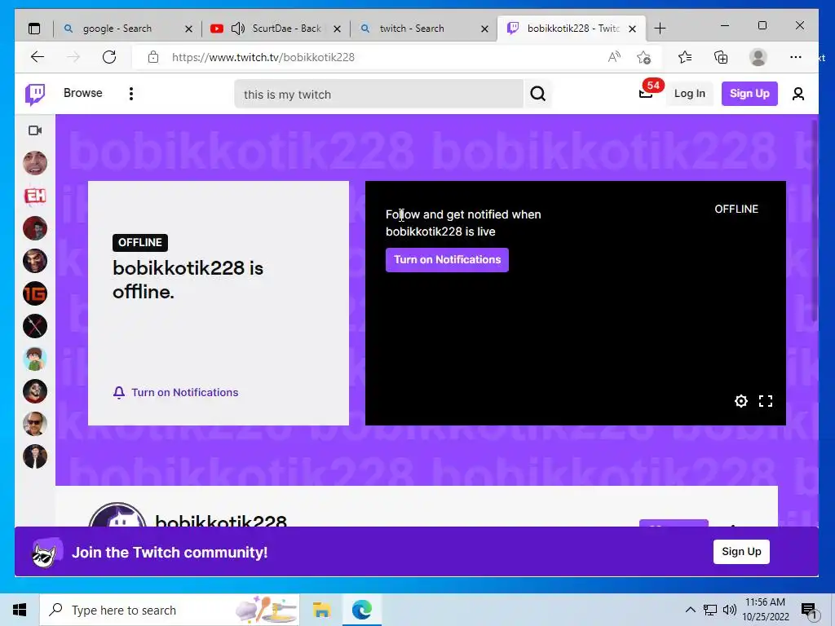The height and width of the screenshot is (626, 835).
Task: Open the video player settings gear
Action: pyautogui.click(x=740, y=401)
